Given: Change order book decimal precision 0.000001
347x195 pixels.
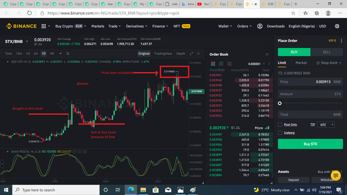Looking at the screenshot, I should click(x=256, y=64).
